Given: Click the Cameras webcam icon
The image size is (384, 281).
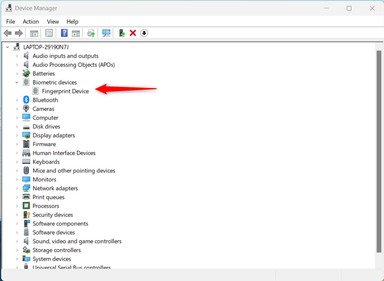Looking at the screenshot, I should (26, 109).
